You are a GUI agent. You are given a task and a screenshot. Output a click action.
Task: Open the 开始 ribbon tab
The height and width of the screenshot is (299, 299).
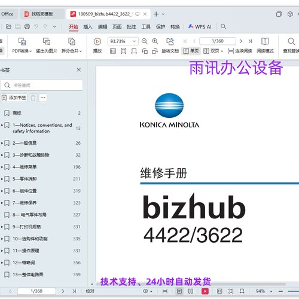74,27
